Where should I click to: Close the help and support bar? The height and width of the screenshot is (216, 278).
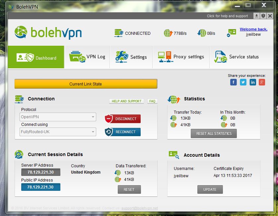pos(270,16)
